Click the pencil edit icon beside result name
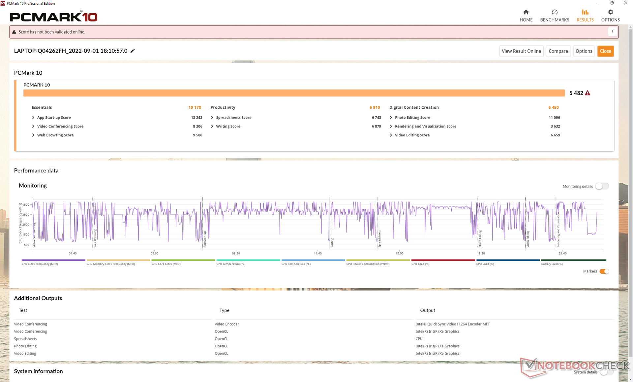 pos(133,51)
